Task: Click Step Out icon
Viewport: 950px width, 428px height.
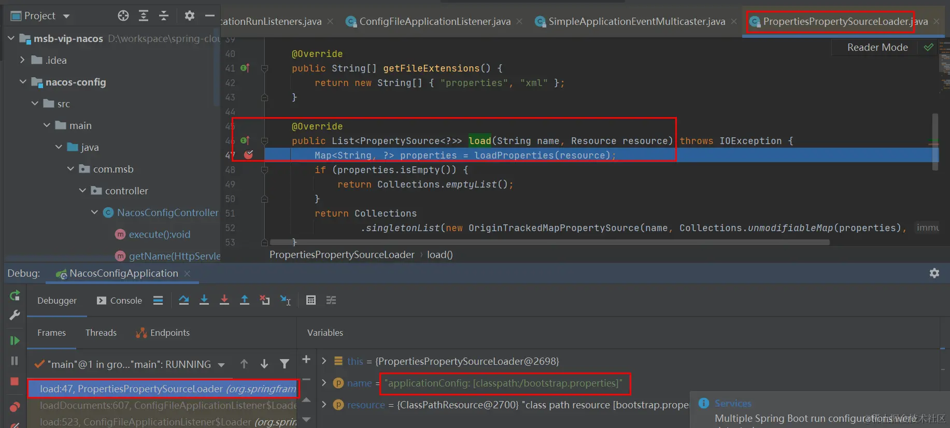Action: pos(245,300)
